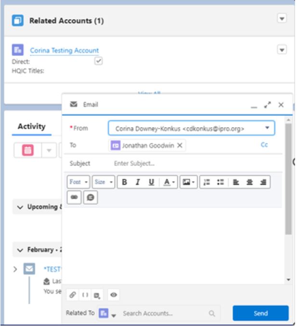Align text left
The width and height of the screenshot is (297, 326).
[236, 182]
